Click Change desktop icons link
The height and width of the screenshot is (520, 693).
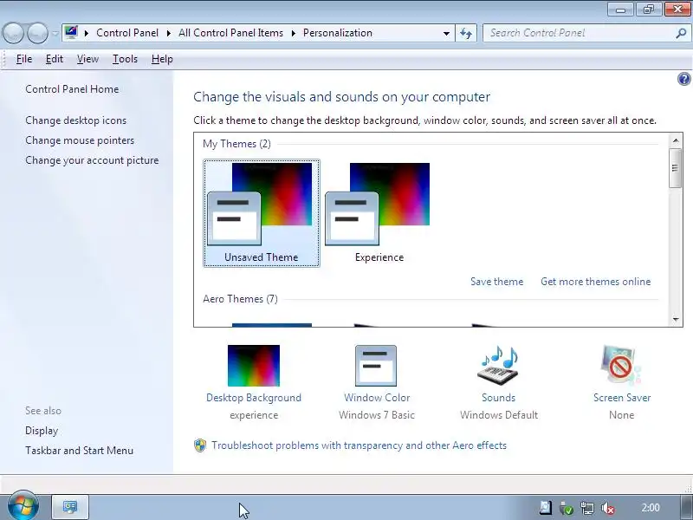coord(75,120)
